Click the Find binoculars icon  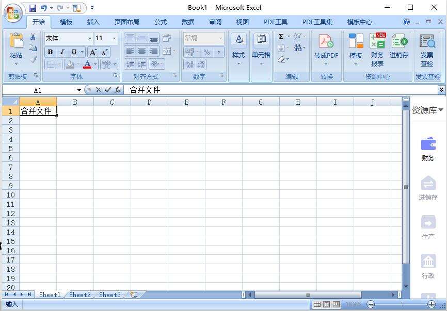click(x=297, y=47)
